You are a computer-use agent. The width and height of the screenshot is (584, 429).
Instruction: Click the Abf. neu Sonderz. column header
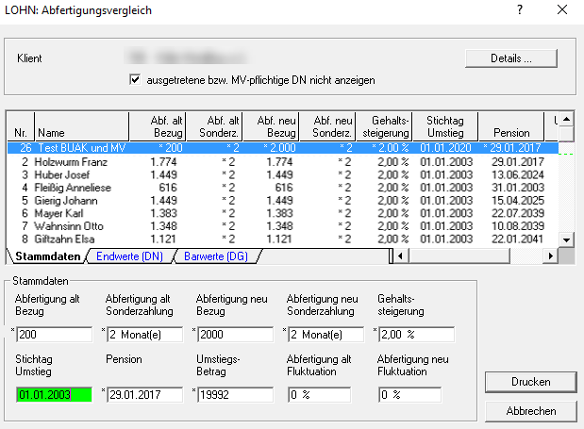327,126
